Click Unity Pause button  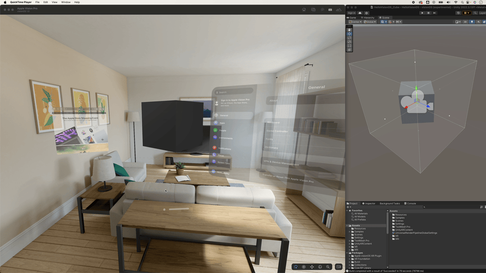[428, 13]
